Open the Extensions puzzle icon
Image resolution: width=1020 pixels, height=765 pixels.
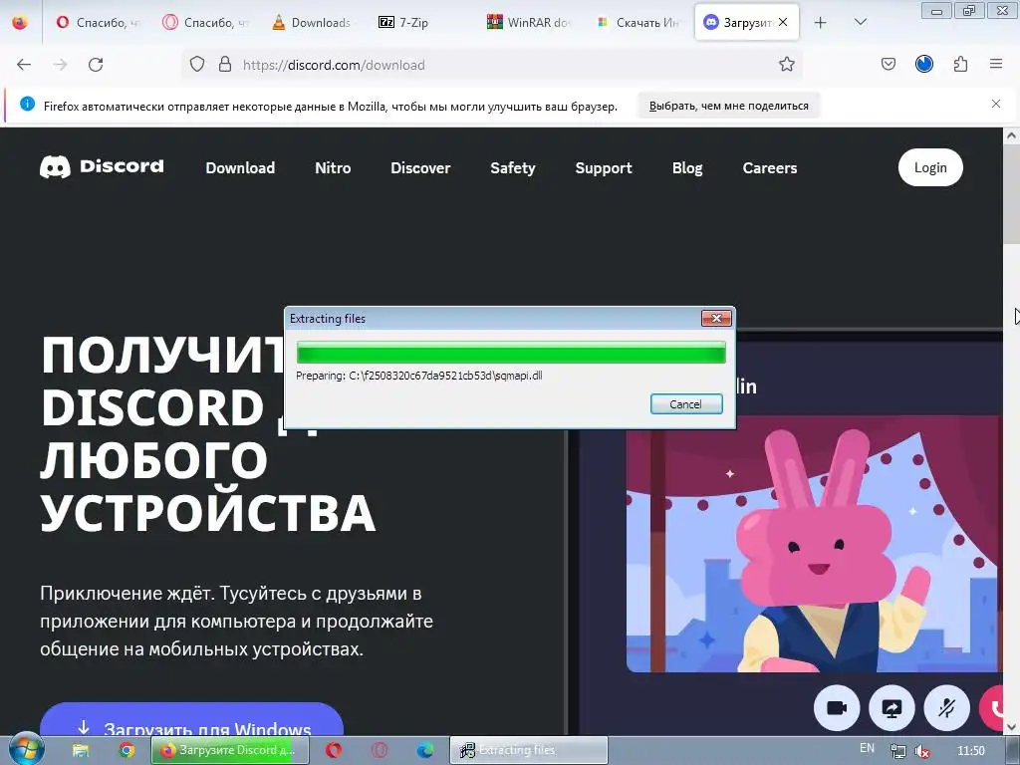[x=961, y=64]
